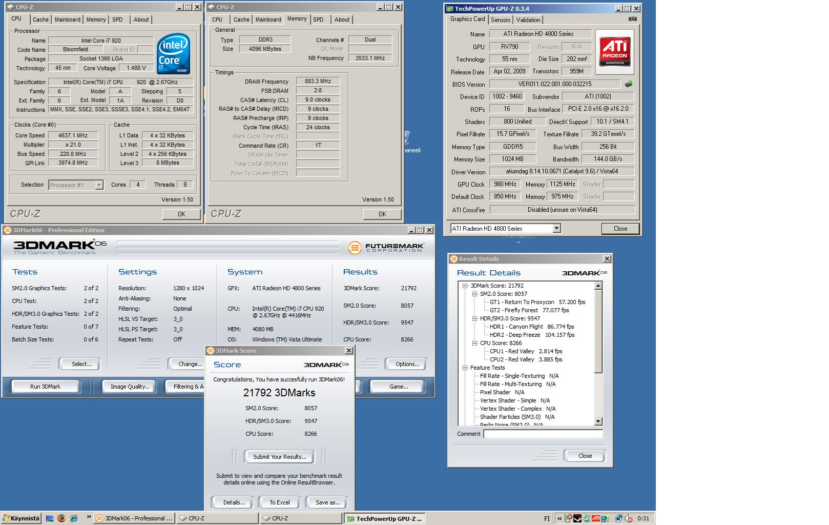This screenshot has width=829, height=525.
Task: Switch to the Graphics Card tab in GPU-Z
Action: coord(467,19)
